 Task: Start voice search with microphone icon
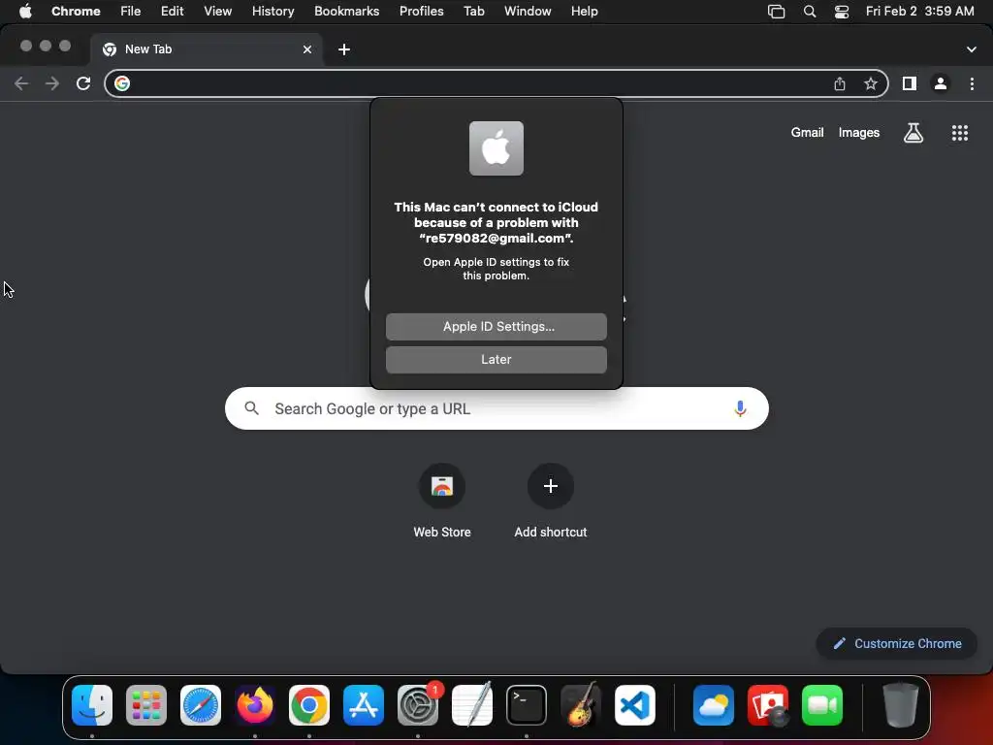(740, 408)
